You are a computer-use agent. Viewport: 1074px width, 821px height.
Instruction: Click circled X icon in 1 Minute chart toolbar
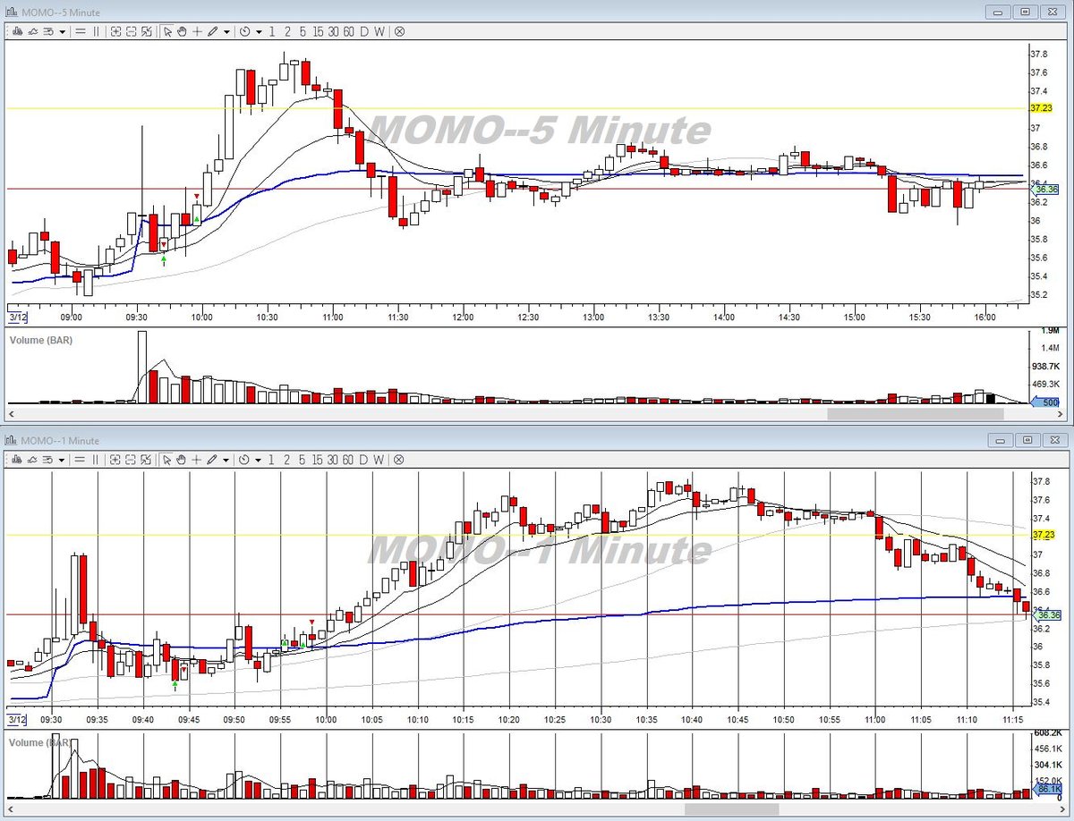point(399,459)
